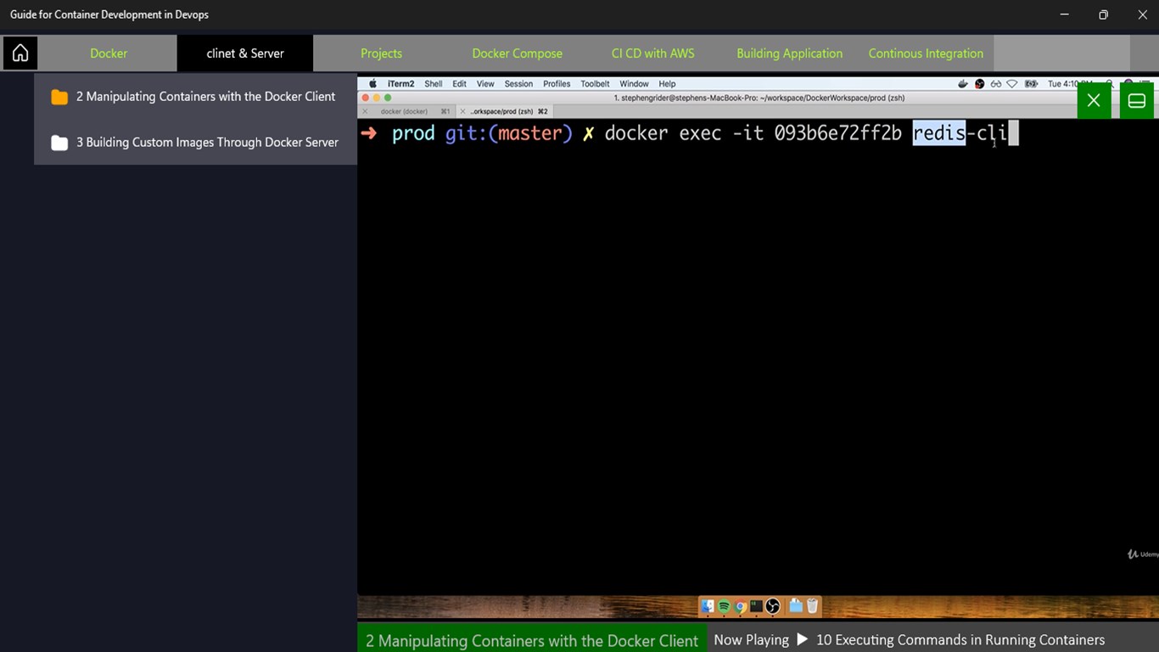Click the highlighted 'redis' word in terminal

[939, 133]
